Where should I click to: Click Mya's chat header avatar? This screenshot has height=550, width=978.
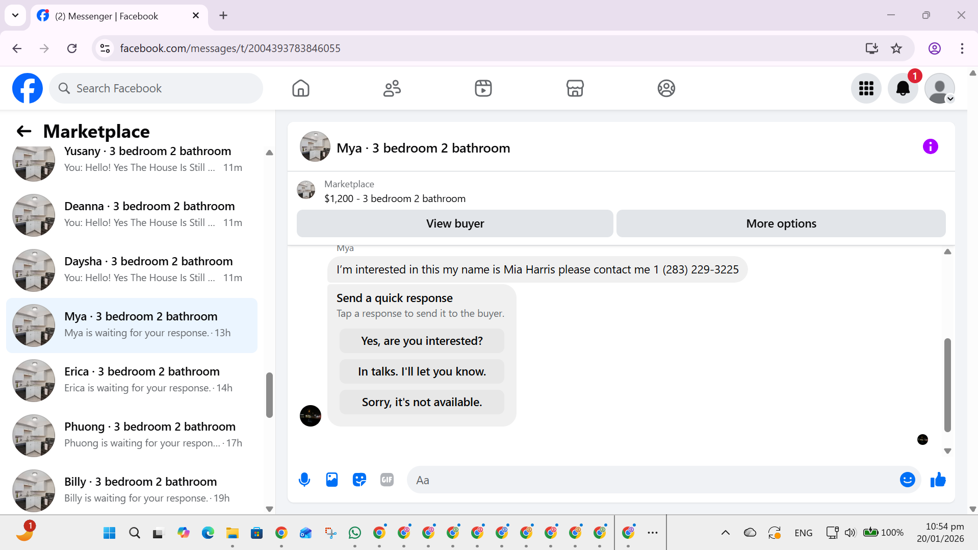point(315,147)
